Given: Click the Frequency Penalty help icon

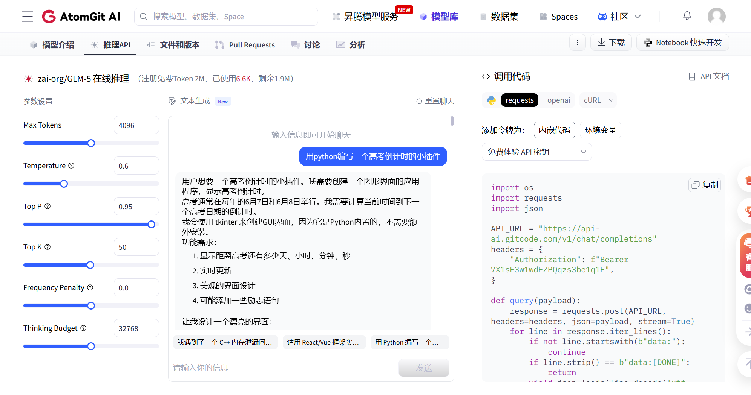Looking at the screenshot, I should click(90, 287).
